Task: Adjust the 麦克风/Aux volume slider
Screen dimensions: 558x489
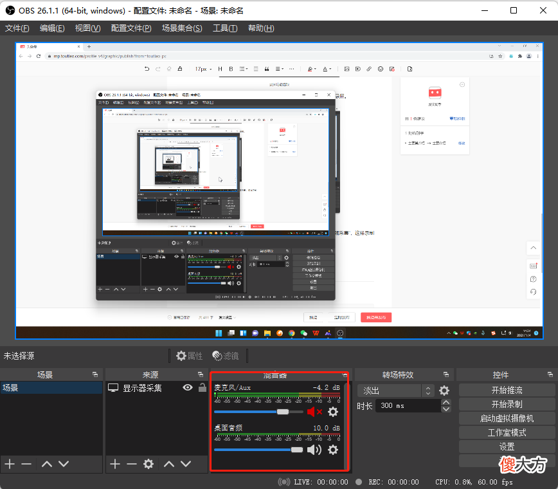Action: pos(258,412)
